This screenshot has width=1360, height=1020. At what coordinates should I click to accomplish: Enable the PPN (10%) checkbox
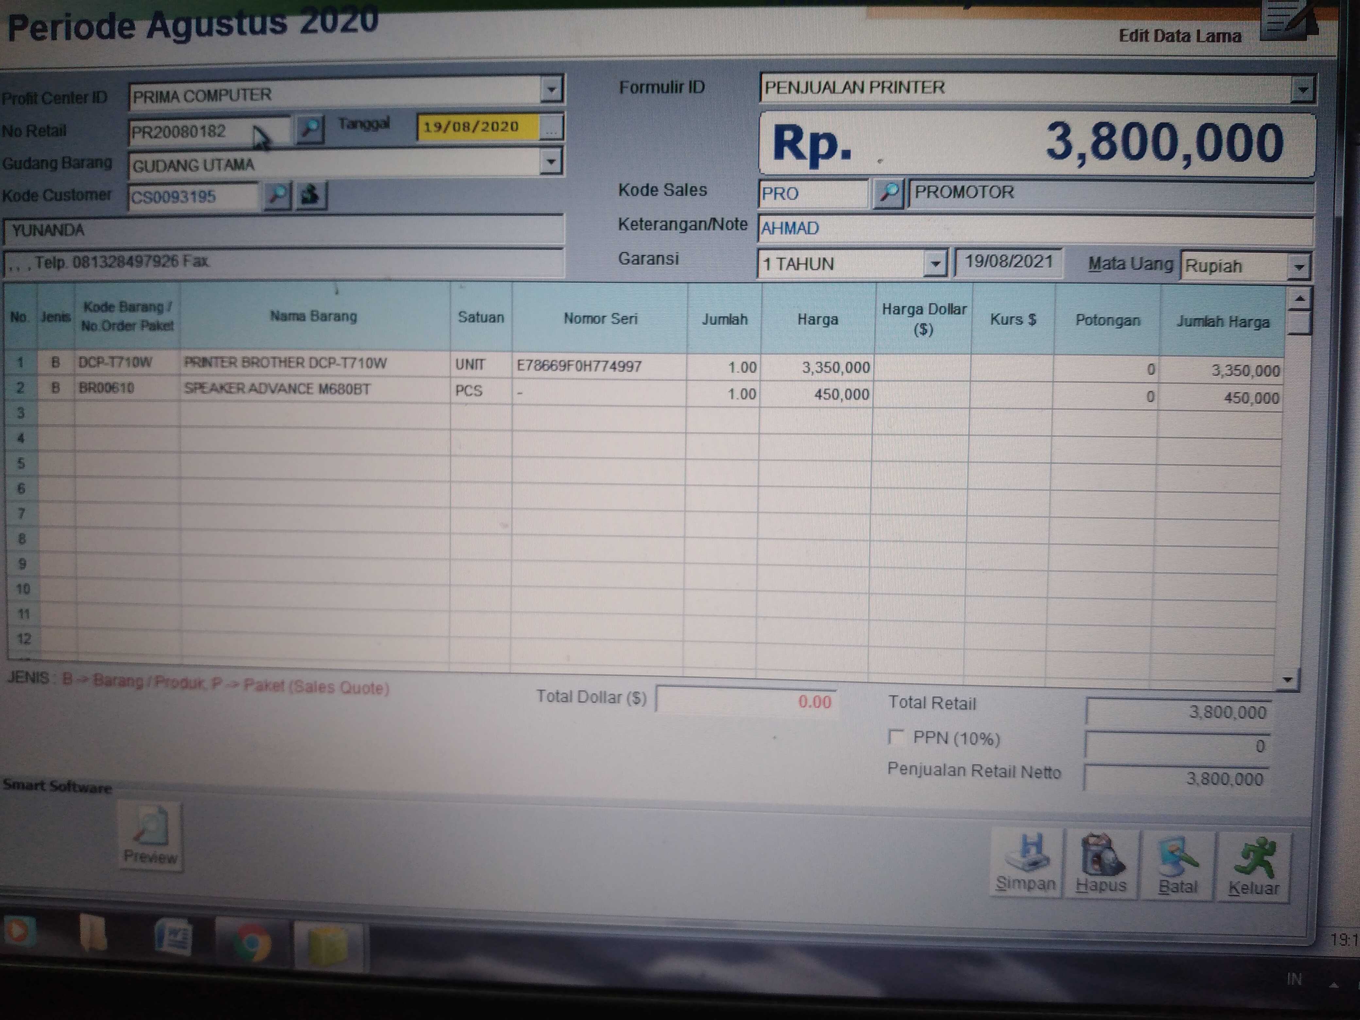[896, 737]
